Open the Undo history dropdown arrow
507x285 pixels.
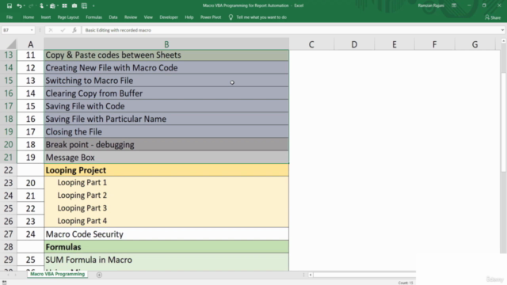tap(25, 6)
